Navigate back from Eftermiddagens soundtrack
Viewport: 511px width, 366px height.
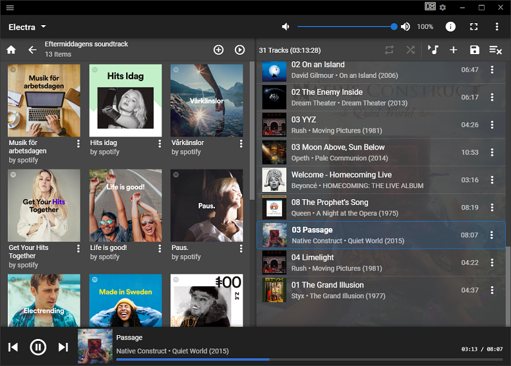[32, 50]
